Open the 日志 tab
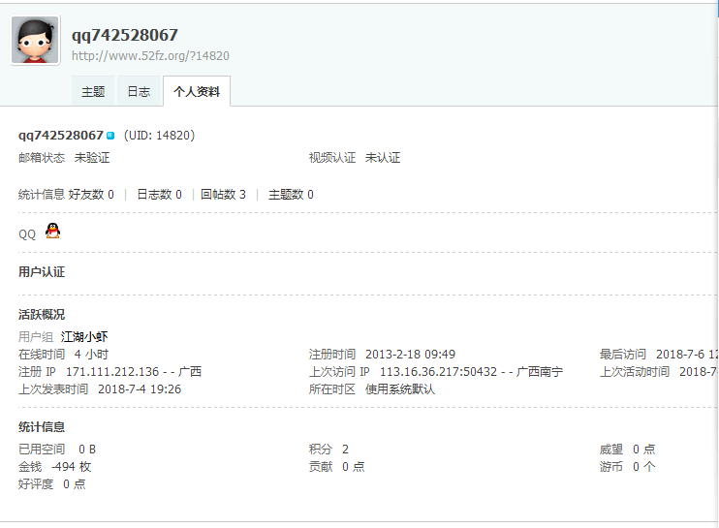Screen dimensions: 719x528 (x=139, y=92)
